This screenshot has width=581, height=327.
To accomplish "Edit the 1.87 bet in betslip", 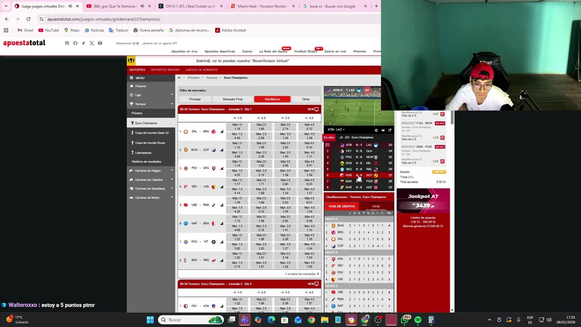I will click(442, 114).
